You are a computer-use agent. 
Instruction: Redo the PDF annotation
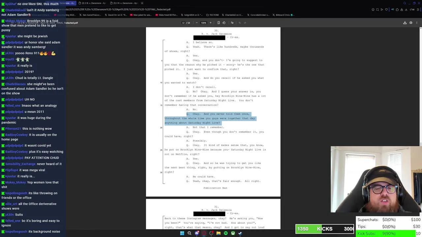[245, 23]
